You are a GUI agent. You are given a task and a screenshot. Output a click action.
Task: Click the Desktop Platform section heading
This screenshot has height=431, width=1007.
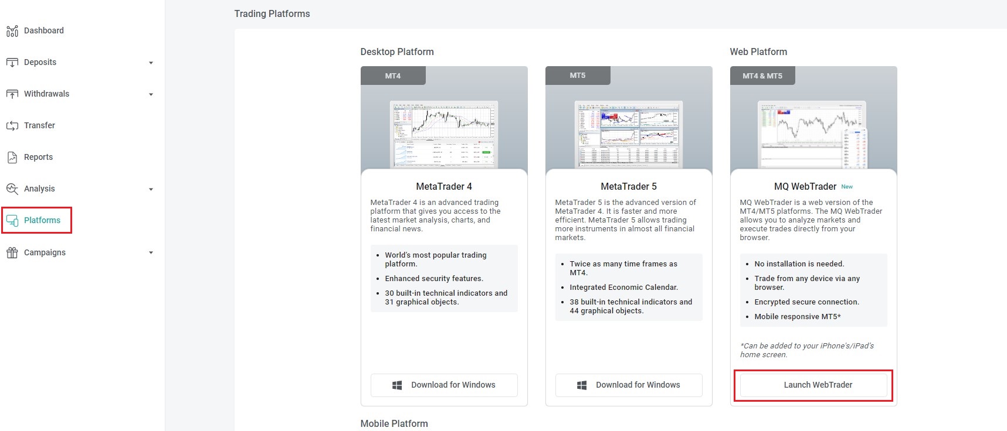coord(397,52)
